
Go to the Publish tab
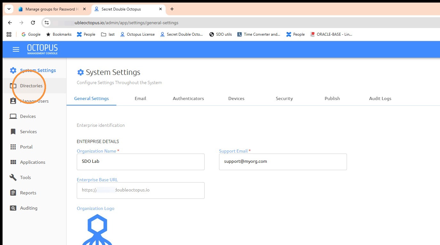332,98
